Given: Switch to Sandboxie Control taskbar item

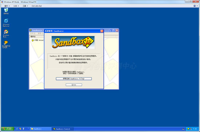Looking at the screenshot, I should pos(63,129).
